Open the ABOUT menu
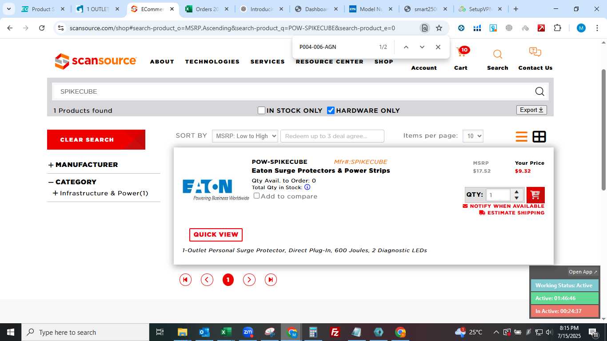 coord(162,62)
